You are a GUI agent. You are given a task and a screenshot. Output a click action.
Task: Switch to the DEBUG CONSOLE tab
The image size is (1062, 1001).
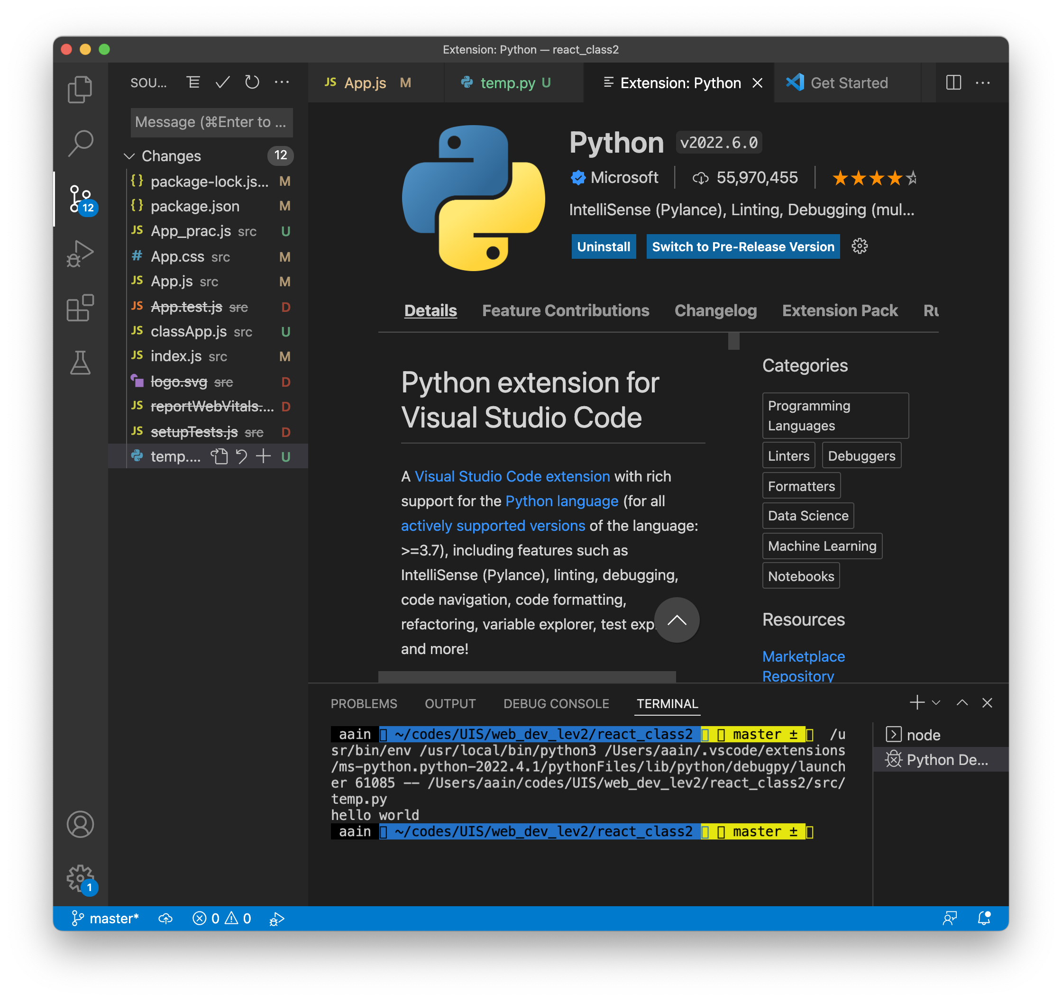click(556, 703)
